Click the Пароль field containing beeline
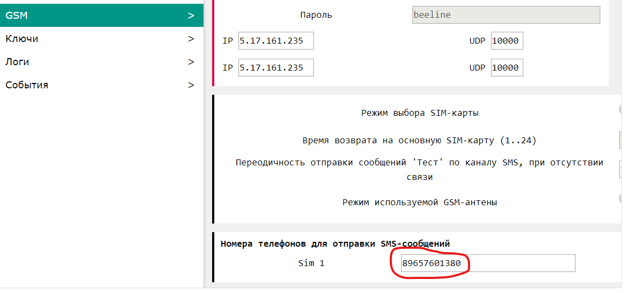Viewport: 624px width, 293px height. tap(506, 15)
